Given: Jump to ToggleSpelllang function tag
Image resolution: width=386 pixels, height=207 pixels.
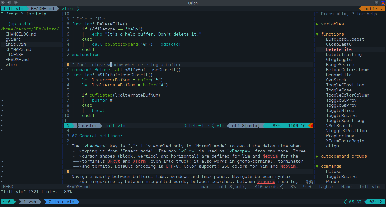Looking at the screenshot, I should pos(345,121).
